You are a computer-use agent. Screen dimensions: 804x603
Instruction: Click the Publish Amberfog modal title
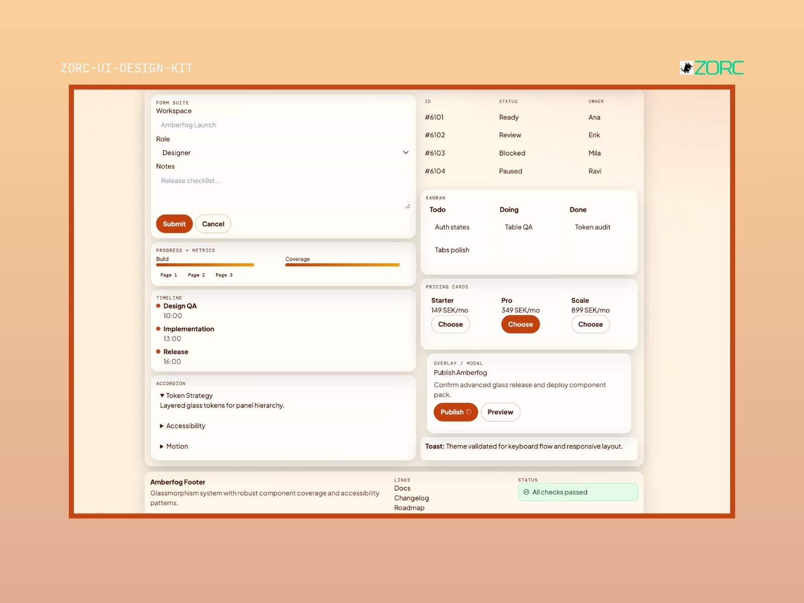click(460, 372)
